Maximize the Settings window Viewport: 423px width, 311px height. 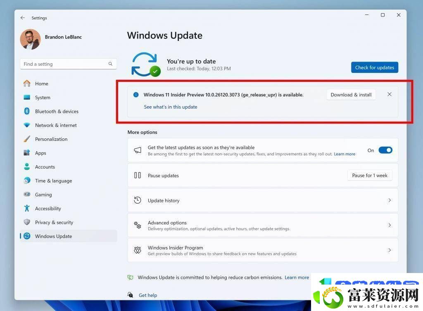(x=383, y=15)
